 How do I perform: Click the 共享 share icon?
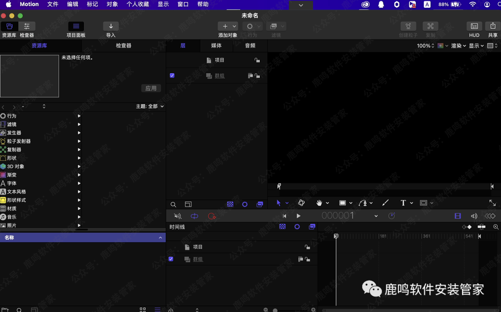click(493, 26)
